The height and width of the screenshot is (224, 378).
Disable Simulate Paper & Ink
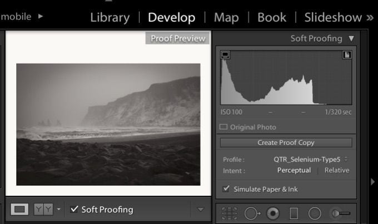coord(226,189)
